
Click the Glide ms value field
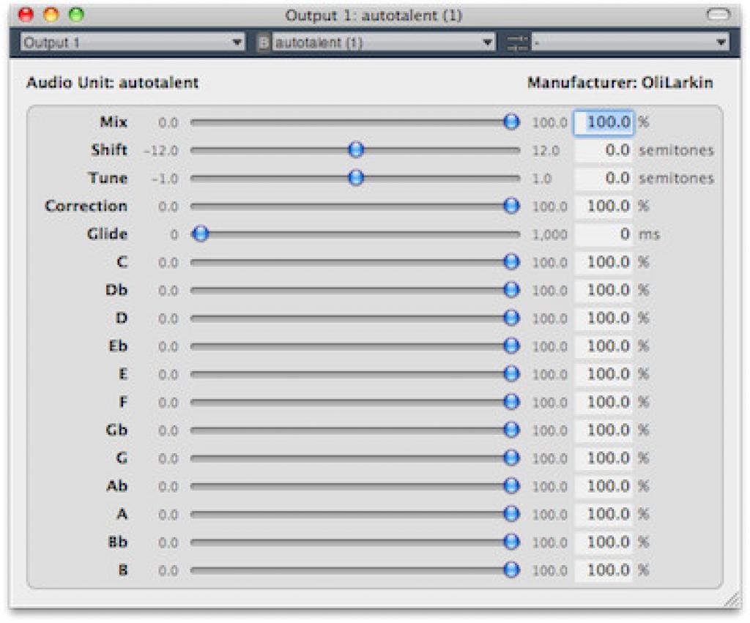pyautogui.click(x=603, y=234)
